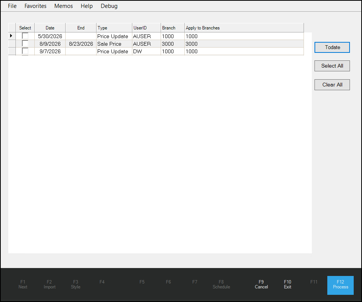The height and width of the screenshot is (302, 362).
Task: Check the Select box for the 9/7/2026 DW row
Action: (25, 51)
